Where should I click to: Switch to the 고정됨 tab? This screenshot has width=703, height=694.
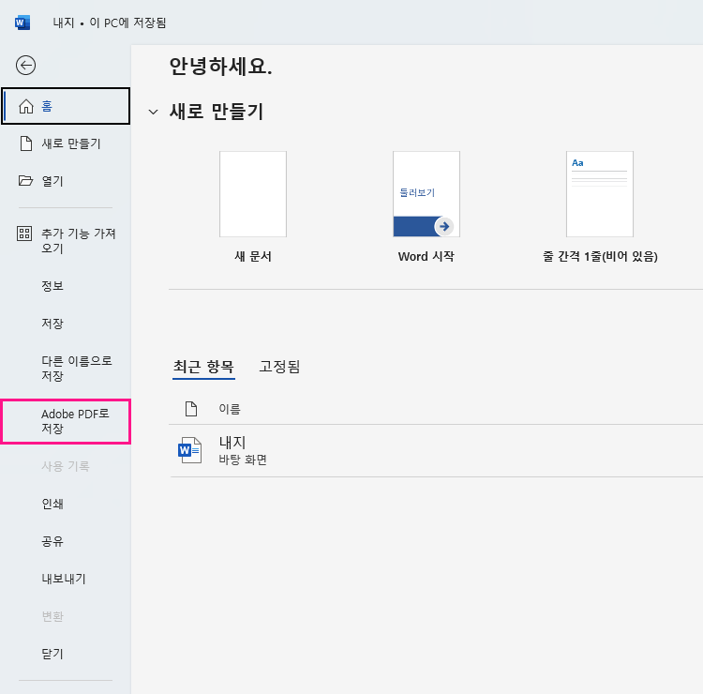click(279, 367)
